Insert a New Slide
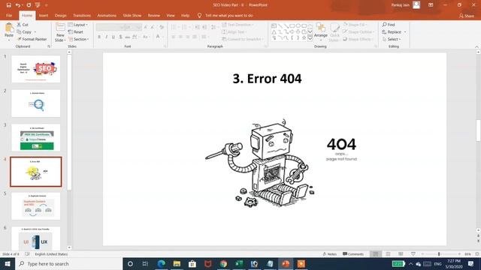Image resolution: width=481 pixels, height=270 pixels. (x=60, y=32)
